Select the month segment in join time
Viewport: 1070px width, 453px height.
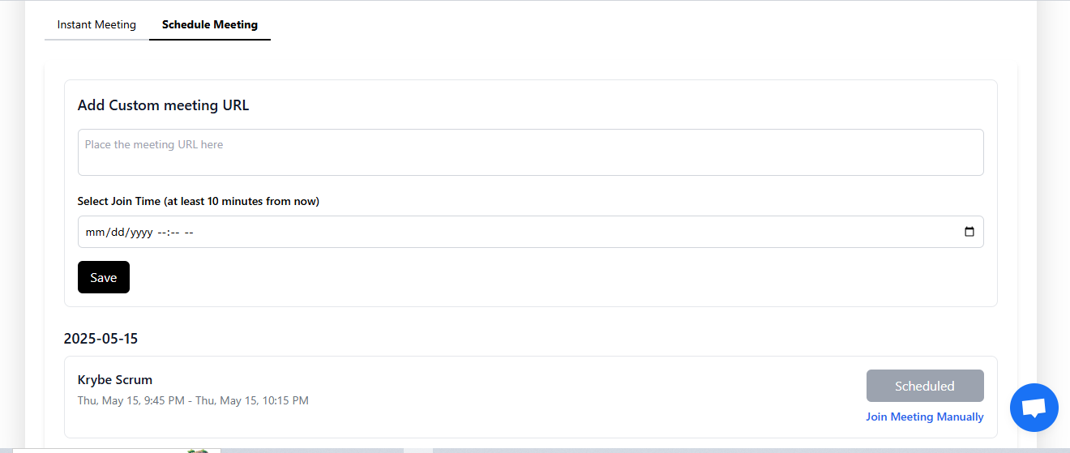pos(95,233)
